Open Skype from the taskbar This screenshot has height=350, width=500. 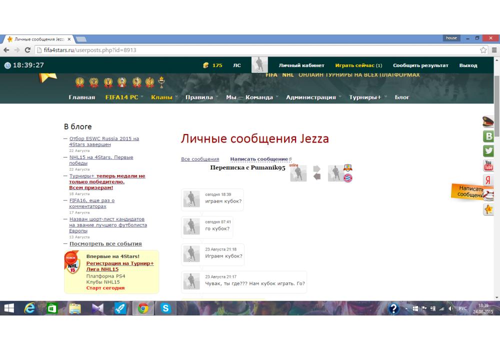pos(165,309)
